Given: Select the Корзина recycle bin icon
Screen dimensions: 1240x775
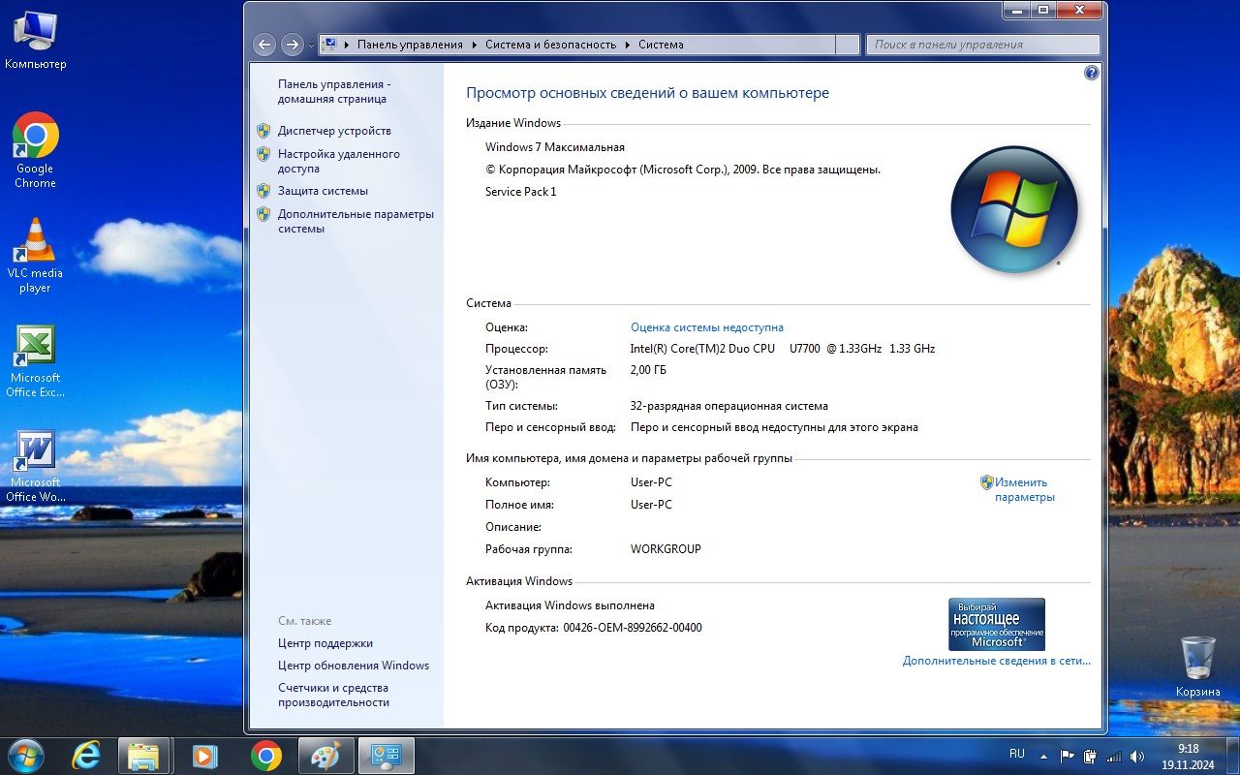Looking at the screenshot, I should tap(1198, 666).
